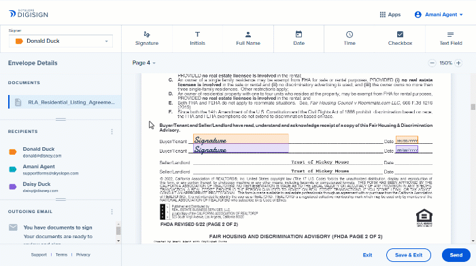476x266 pixels.
Task: Open the Terms link
Action: pos(61,254)
